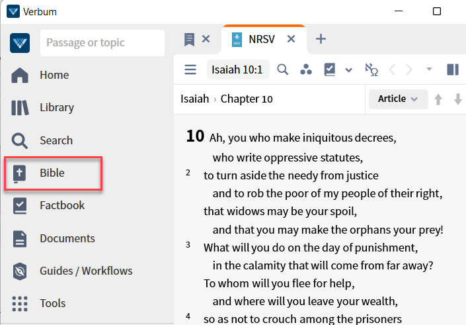Minimize the Verbum window

tap(398, 11)
